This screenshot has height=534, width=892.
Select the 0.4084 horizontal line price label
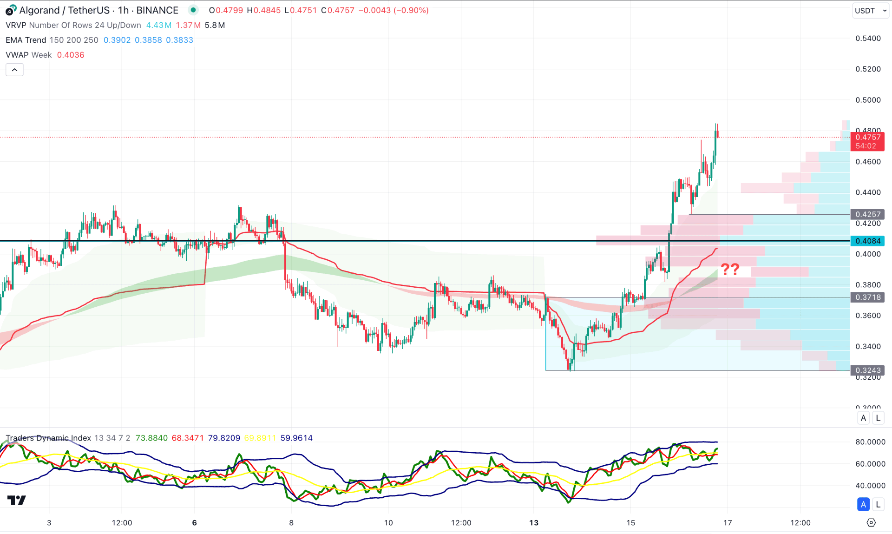867,241
